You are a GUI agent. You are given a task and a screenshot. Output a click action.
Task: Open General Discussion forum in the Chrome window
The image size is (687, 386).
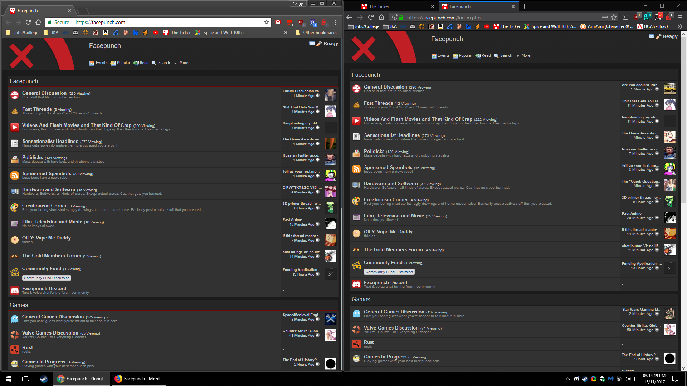click(44, 93)
